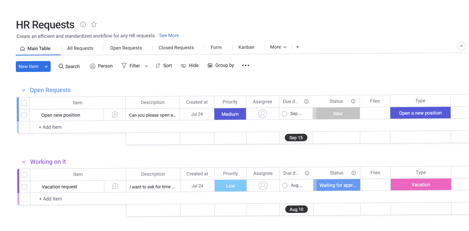Select all items in Working on it group
The height and width of the screenshot is (231, 469).
click(24, 175)
